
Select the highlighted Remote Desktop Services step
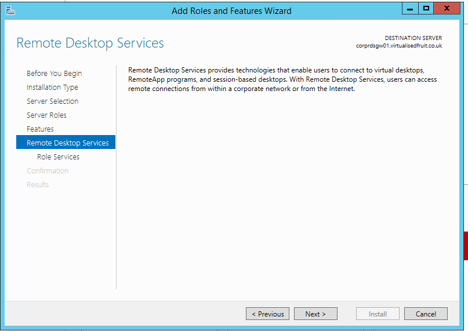click(67, 143)
